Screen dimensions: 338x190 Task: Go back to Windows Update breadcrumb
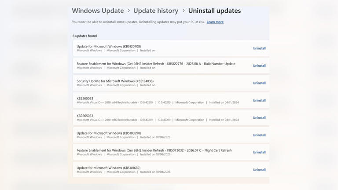click(x=98, y=11)
